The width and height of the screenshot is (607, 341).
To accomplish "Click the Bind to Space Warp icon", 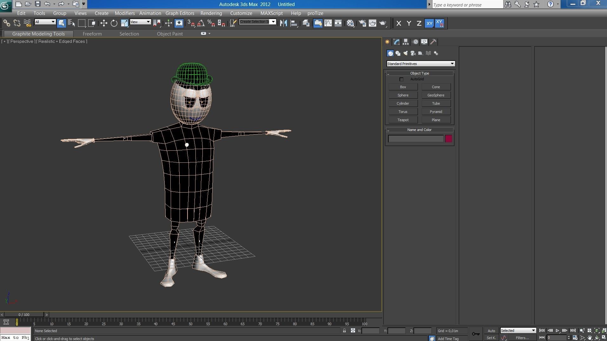I will point(27,23).
